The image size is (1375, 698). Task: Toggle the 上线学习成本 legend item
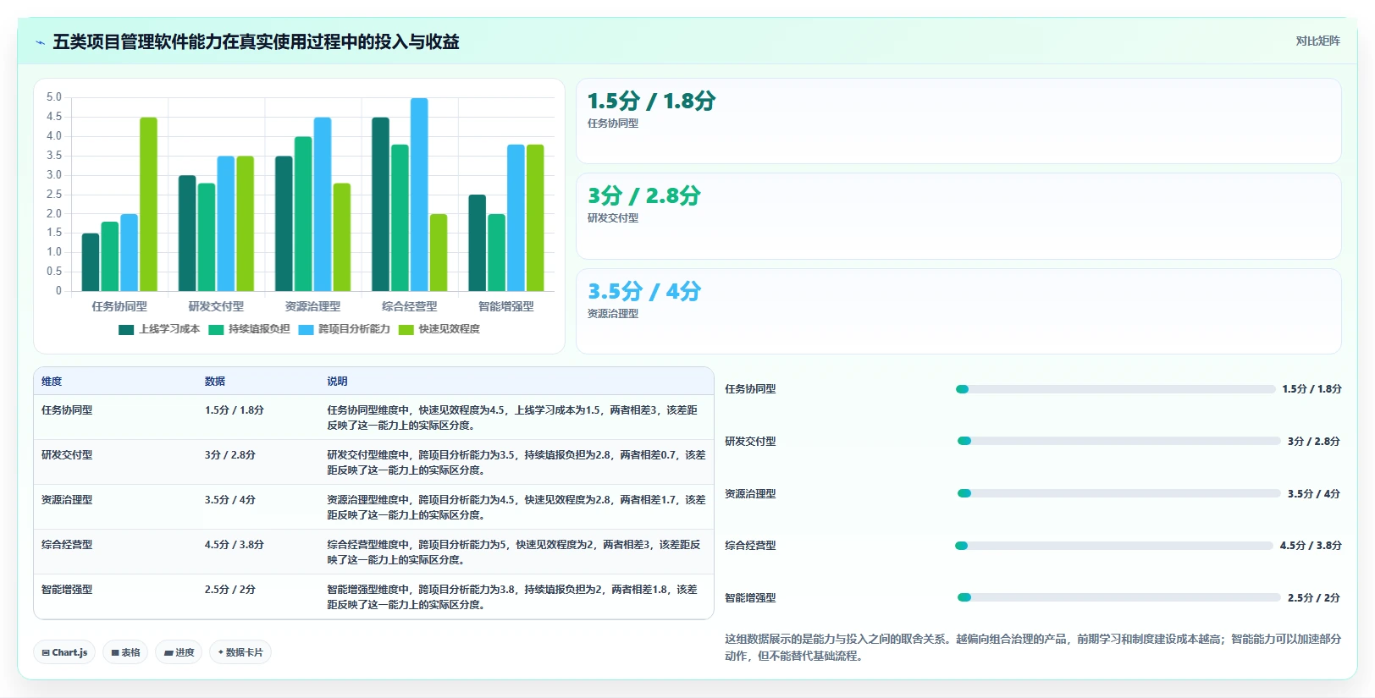point(159,329)
